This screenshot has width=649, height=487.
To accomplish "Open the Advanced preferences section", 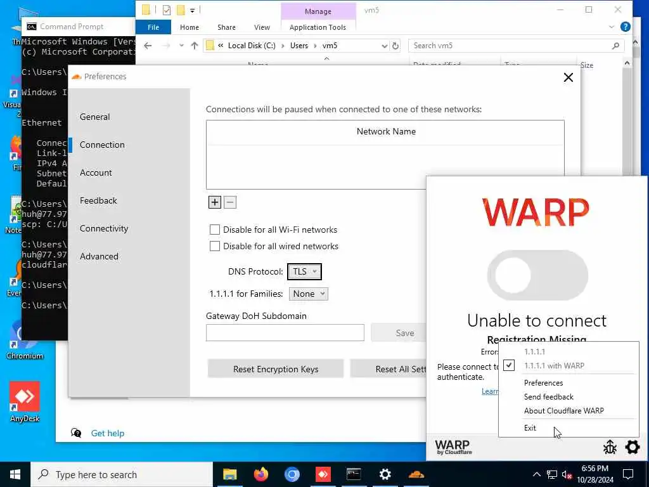I will tap(99, 256).
